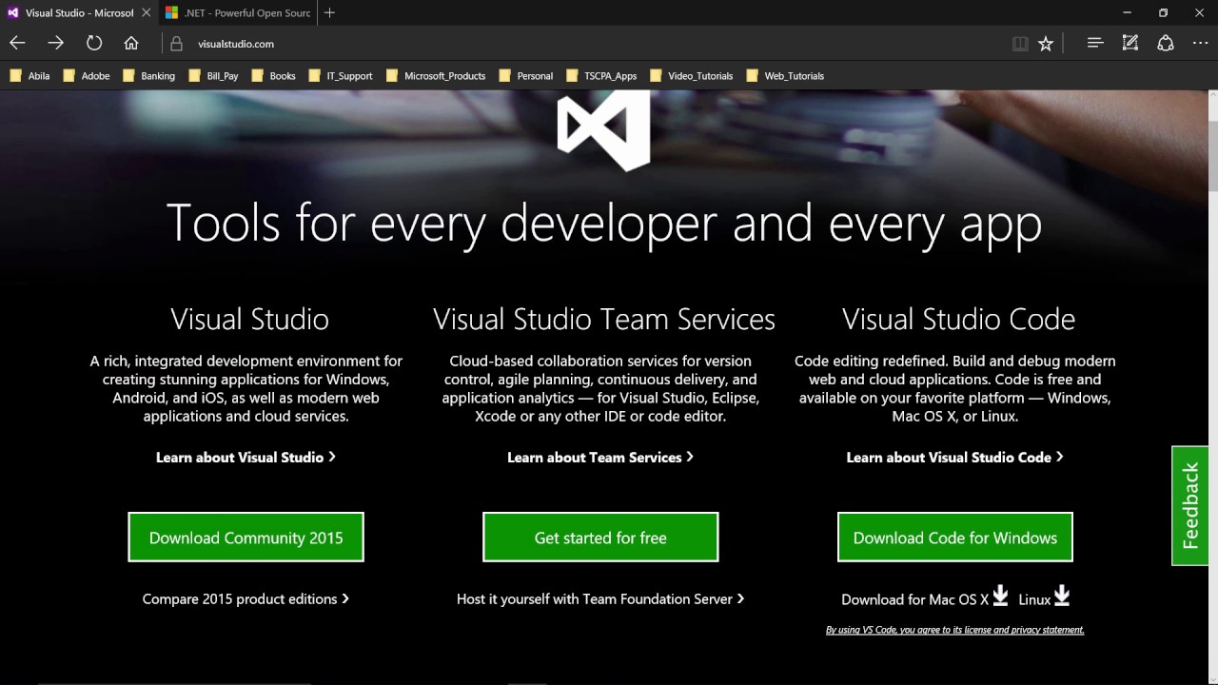1218x685 pixels.
Task: Open a new browser tab
Action: (x=329, y=13)
